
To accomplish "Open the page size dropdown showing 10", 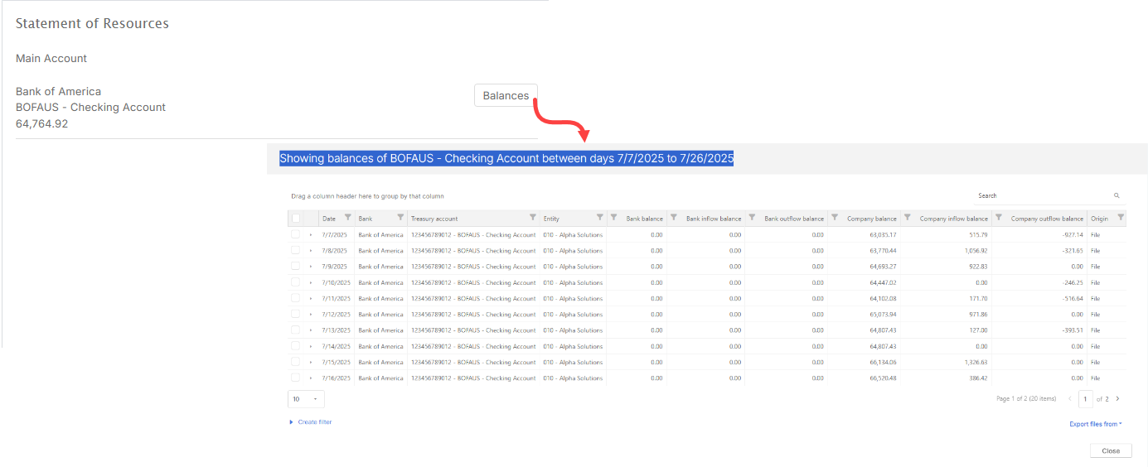I will (306, 399).
